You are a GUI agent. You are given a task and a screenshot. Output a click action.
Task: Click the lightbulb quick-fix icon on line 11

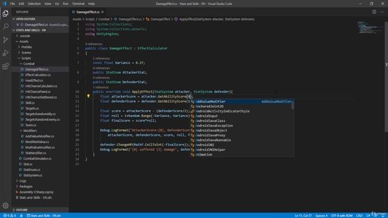tap(89, 96)
